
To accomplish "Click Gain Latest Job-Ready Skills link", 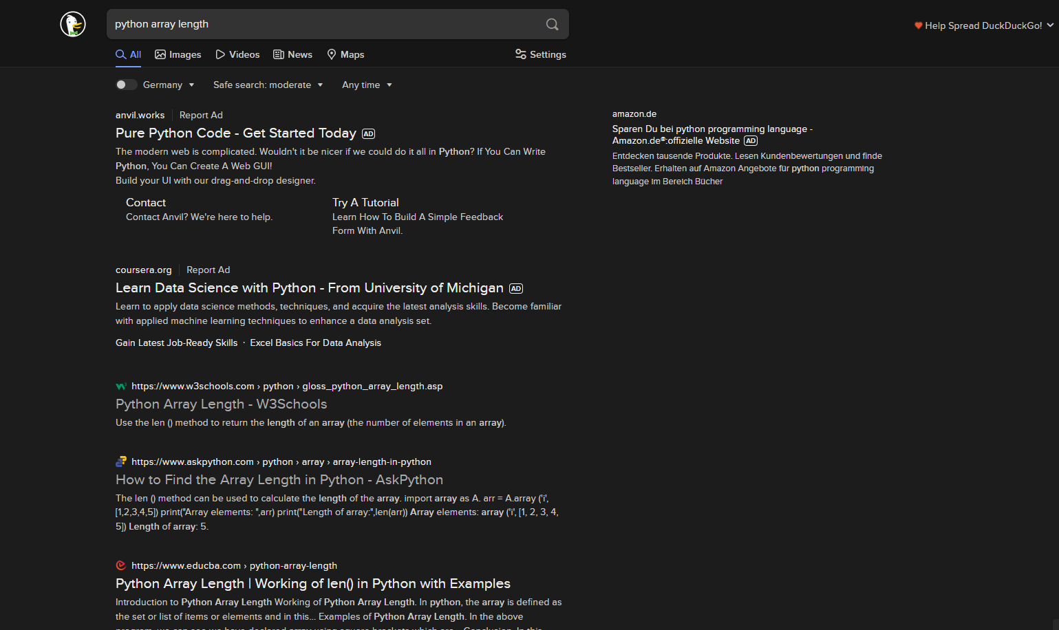I will [177, 343].
